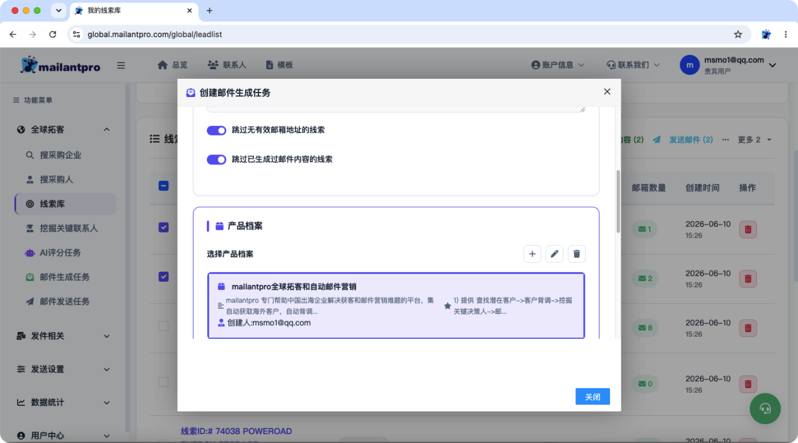Open the msmo1@qq.com user menu chevron
798x443 pixels.
coord(772,65)
